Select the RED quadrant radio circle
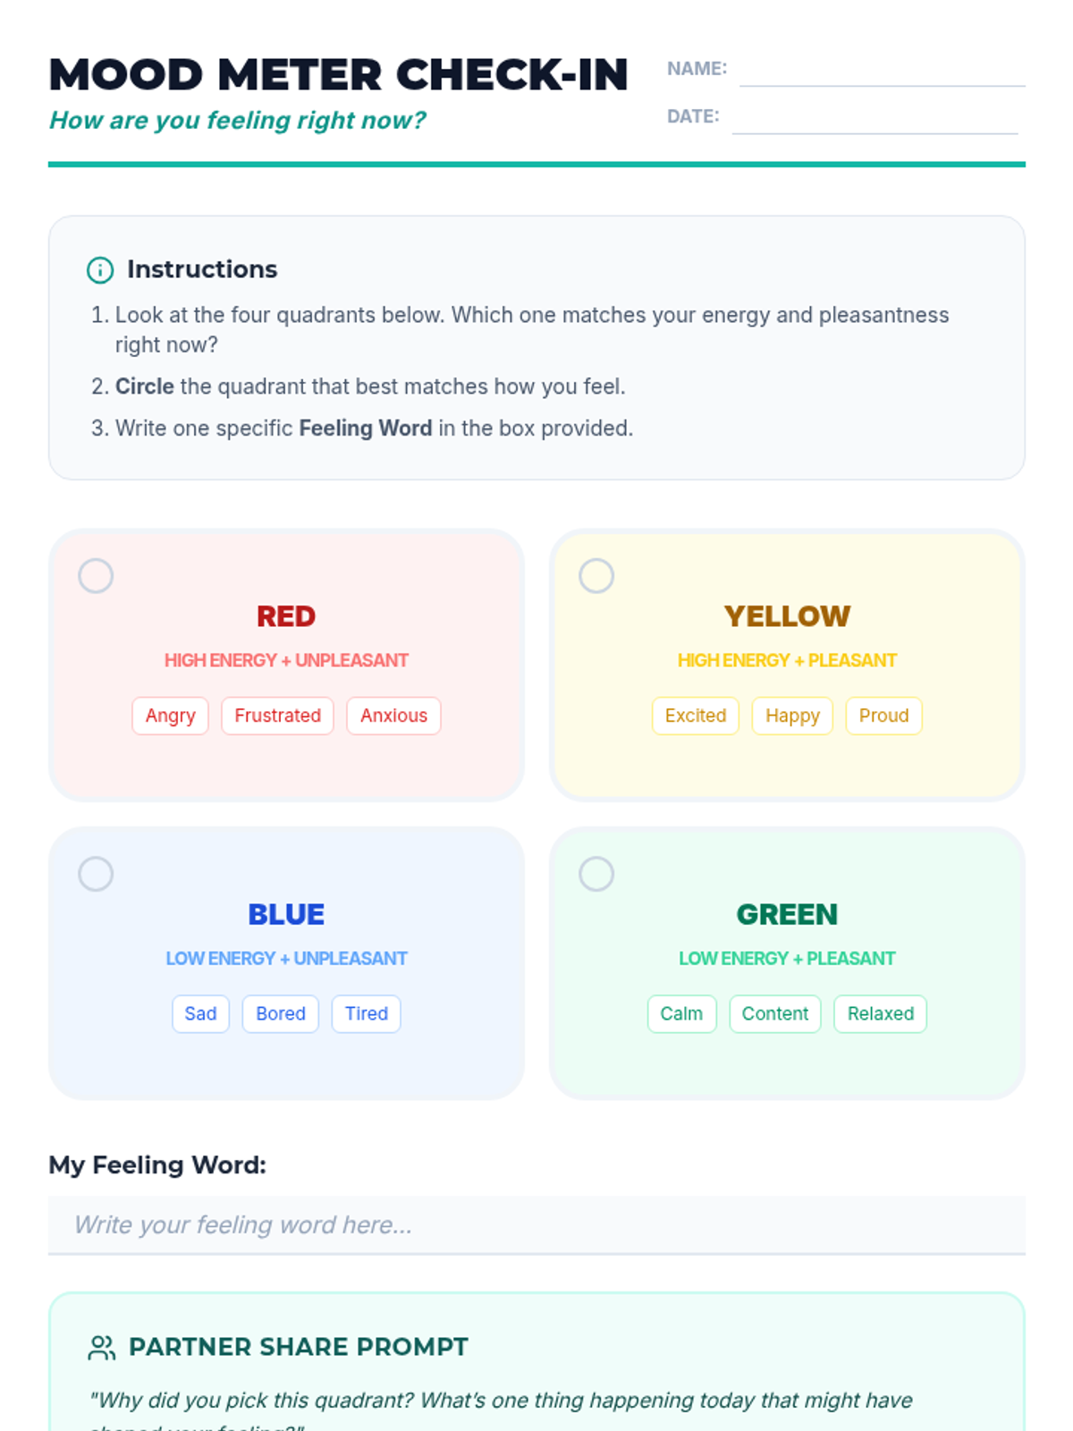The height and width of the screenshot is (1431, 1073). coord(96,576)
